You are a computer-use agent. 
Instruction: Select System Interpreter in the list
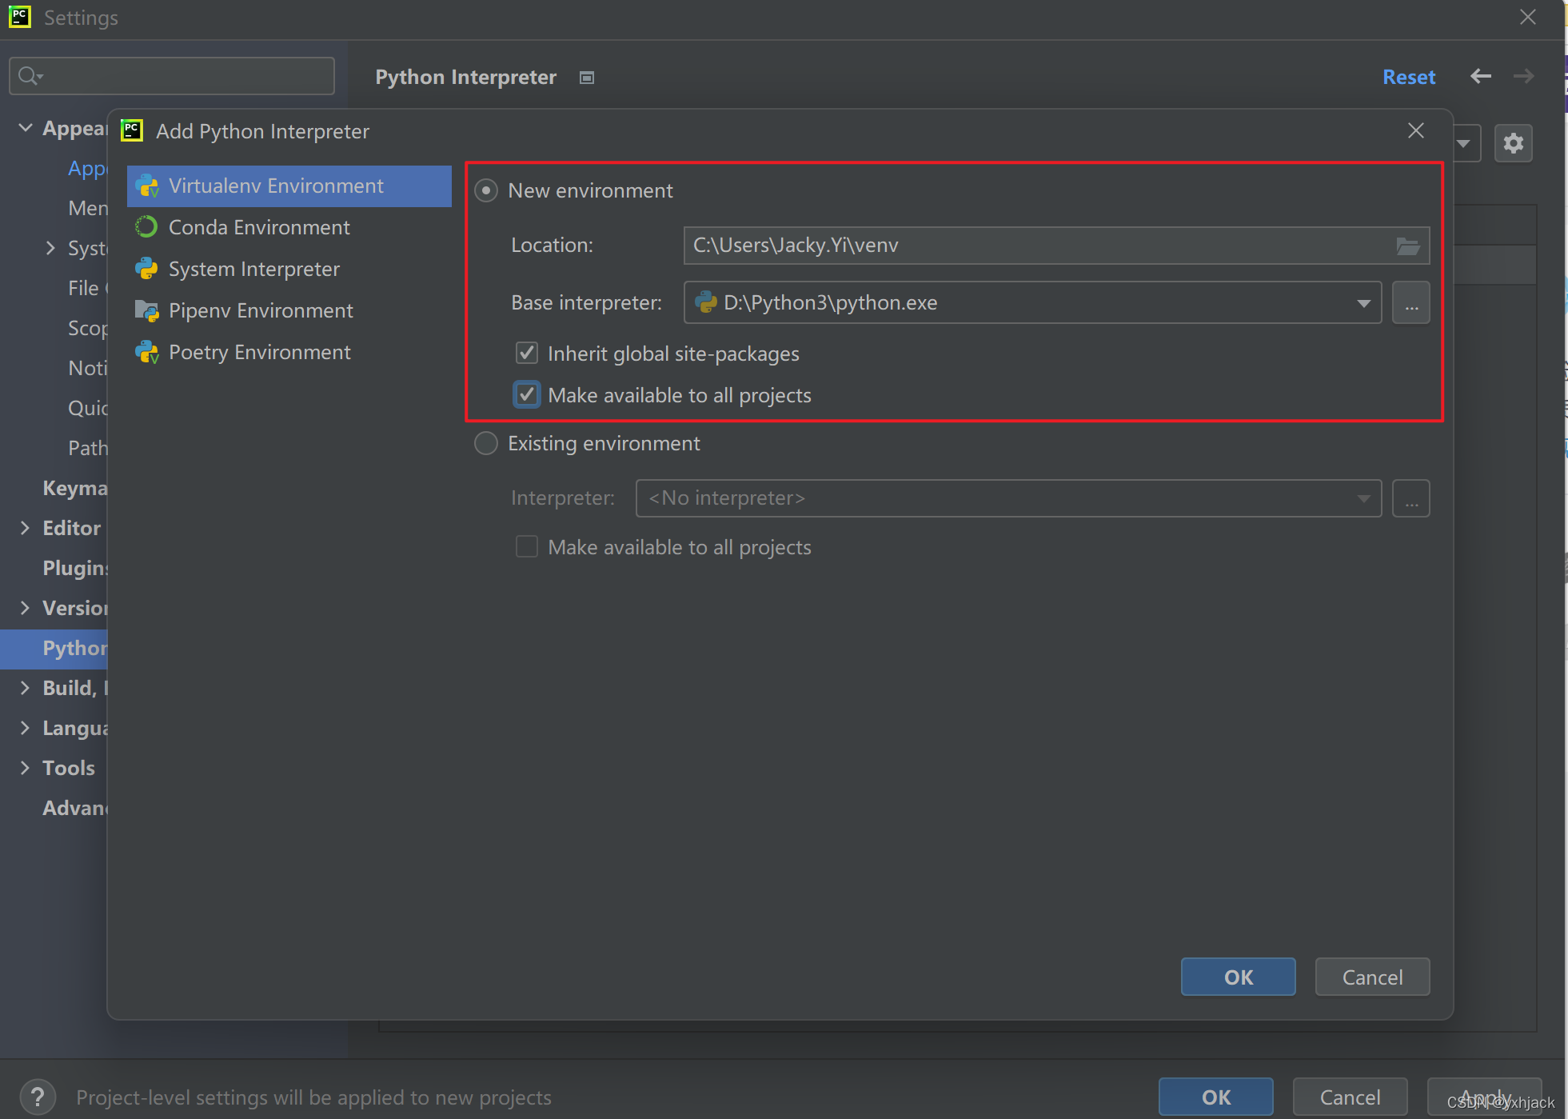tap(253, 270)
